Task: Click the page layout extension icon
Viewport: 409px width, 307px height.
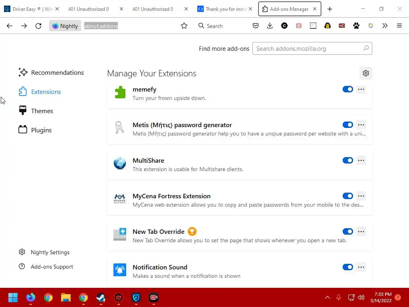Action: (x=313, y=26)
